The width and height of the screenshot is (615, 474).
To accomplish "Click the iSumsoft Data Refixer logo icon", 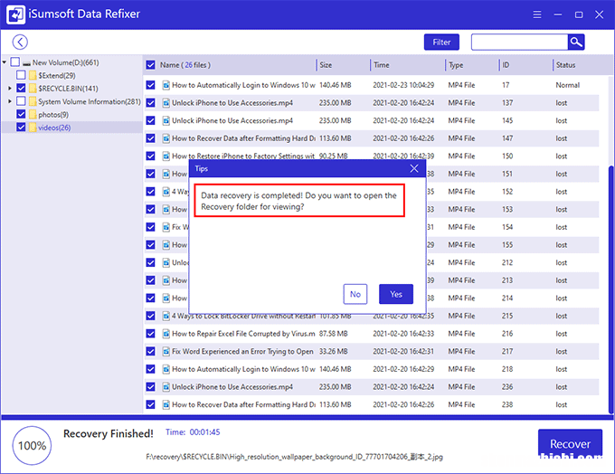I will [x=15, y=14].
